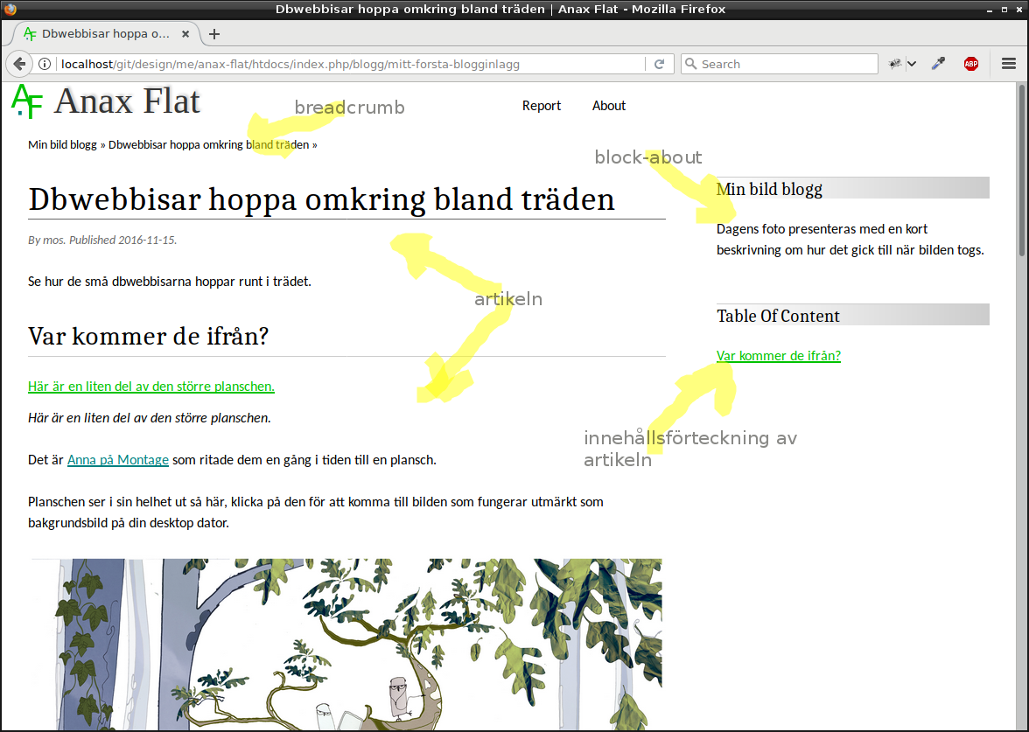Click paragraph Se hur de små dbwebbisarna
This screenshot has height=732, width=1029.
(170, 282)
